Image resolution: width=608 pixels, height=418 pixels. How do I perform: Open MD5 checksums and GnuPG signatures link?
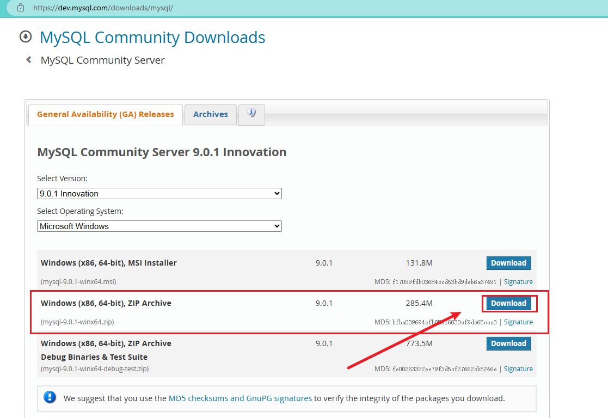click(240, 398)
